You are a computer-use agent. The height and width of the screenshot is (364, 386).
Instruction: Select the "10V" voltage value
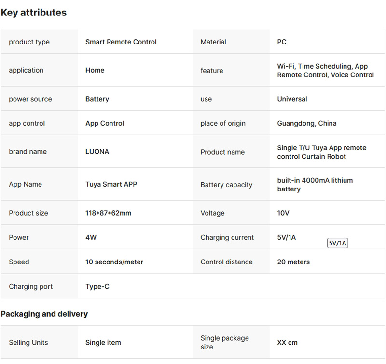click(283, 213)
